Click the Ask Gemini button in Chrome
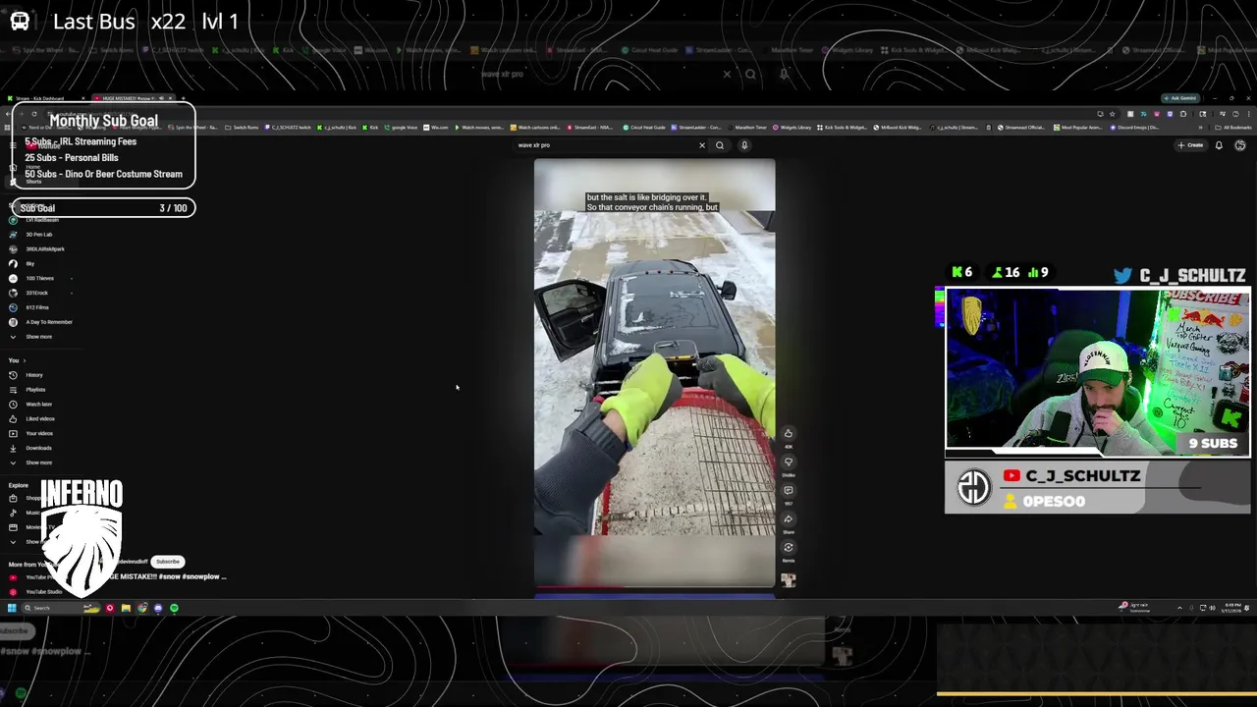 coord(1181,98)
